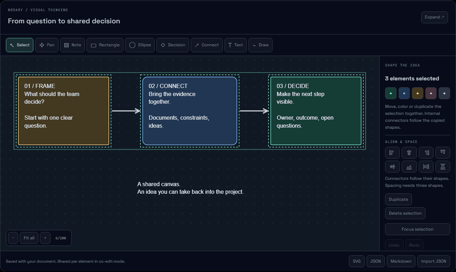Apply the blue color swatch
The height and width of the screenshot is (272, 456).
(404, 93)
